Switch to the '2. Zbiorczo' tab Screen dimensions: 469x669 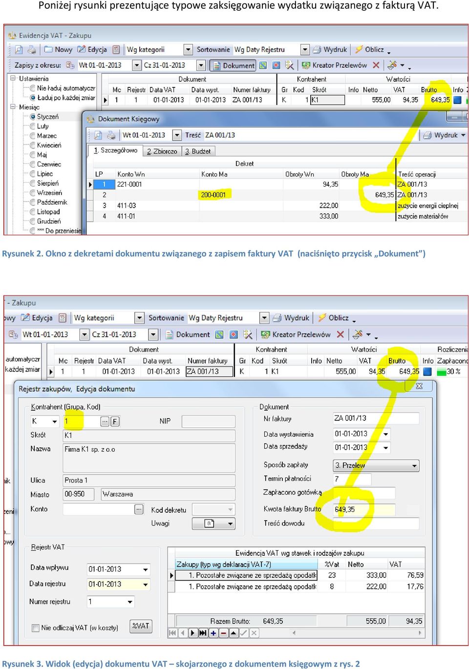point(162,151)
